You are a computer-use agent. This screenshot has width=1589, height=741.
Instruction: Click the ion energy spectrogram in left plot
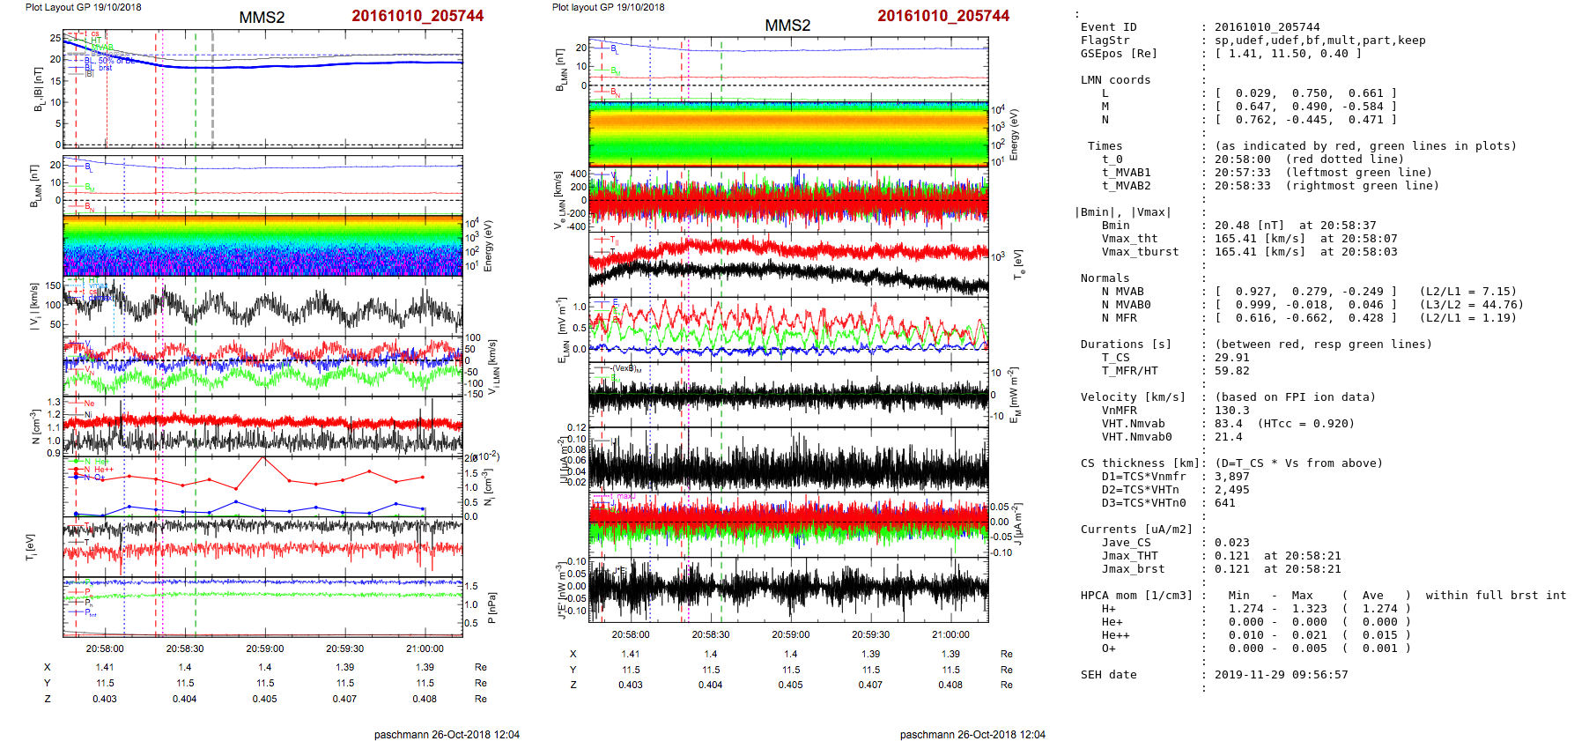tap(262, 246)
